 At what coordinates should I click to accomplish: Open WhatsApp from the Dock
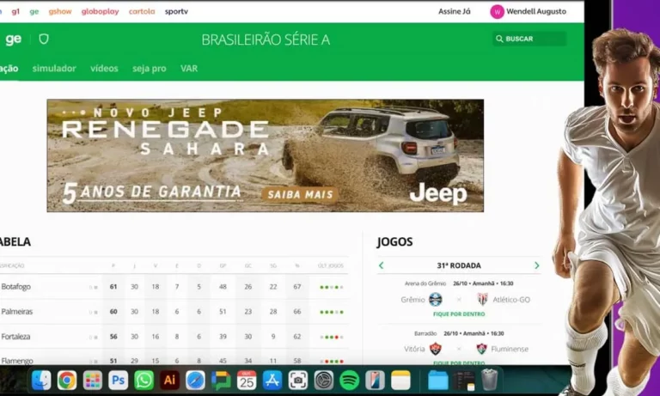[x=144, y=380]
